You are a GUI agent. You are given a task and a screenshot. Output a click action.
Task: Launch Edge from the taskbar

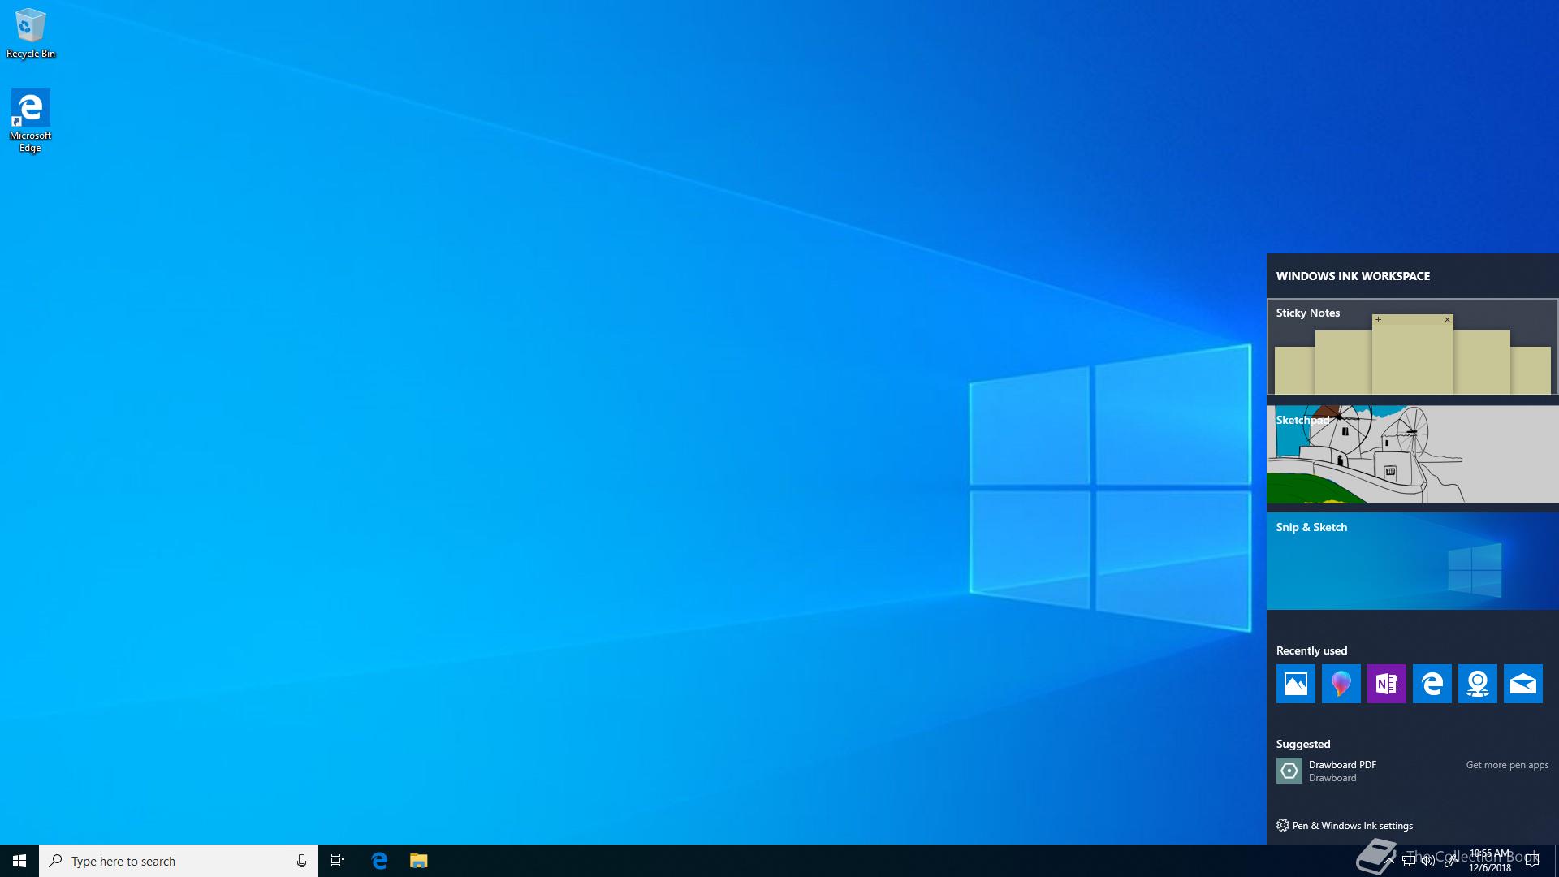pyautogui.click(x=379, y=861)
